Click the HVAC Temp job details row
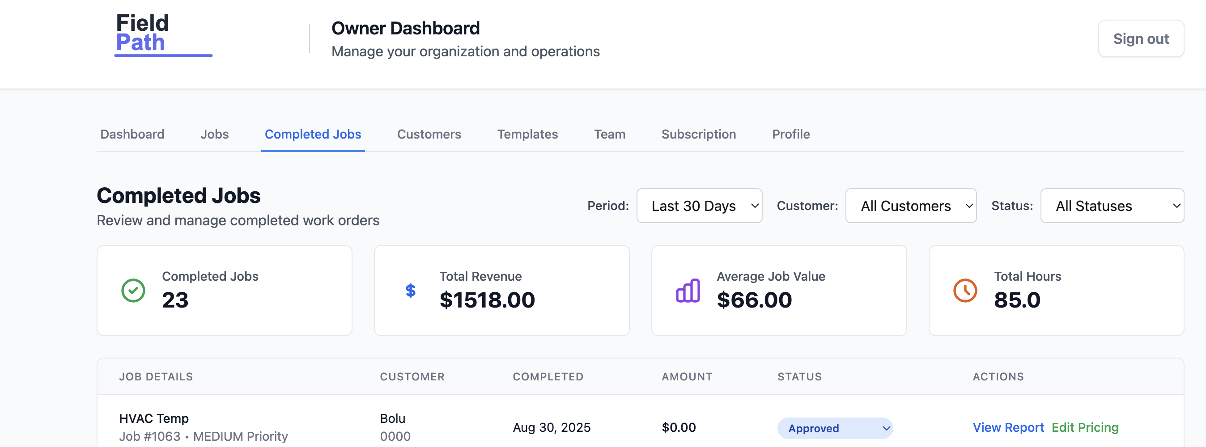1206x447 pixels. click(153, 418)
